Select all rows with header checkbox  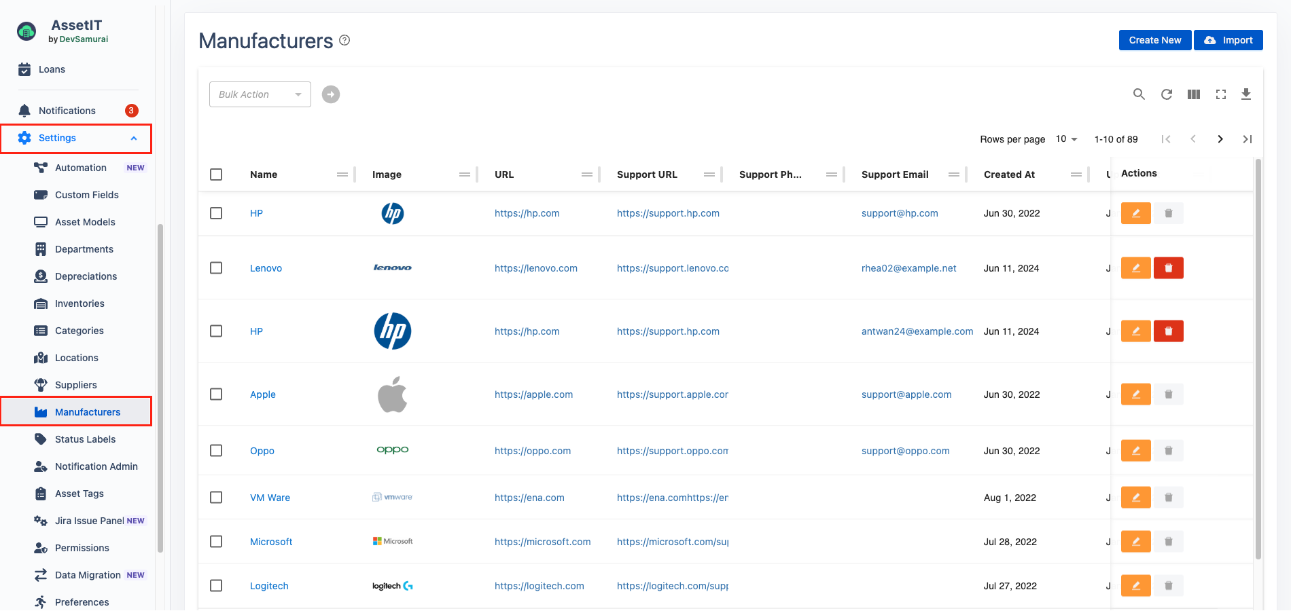216,174
